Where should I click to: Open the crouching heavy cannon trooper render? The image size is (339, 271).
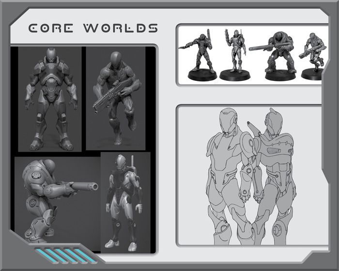tap(58, 200)
